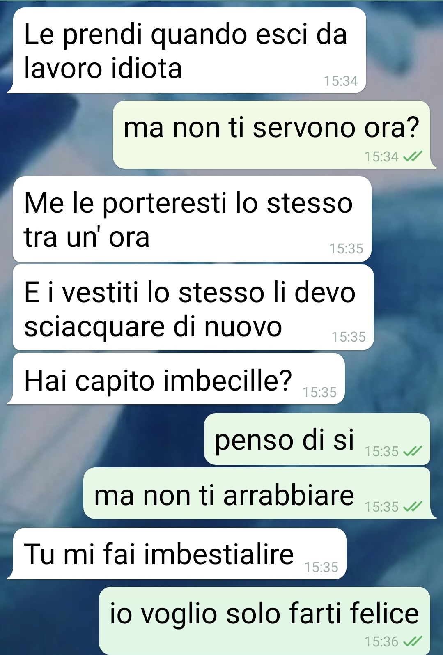Select the 'io voglio solo farti felice' message

pos(264,621)
